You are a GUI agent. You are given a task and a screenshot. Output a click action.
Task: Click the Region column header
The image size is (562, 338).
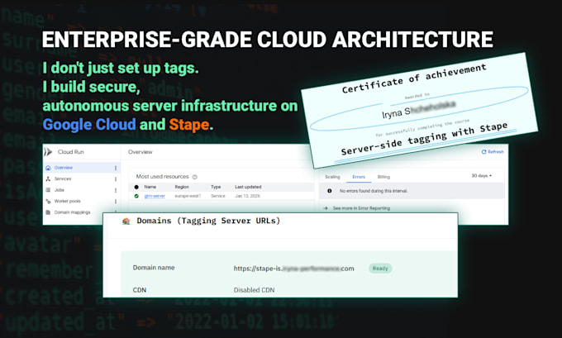[182, 187]
